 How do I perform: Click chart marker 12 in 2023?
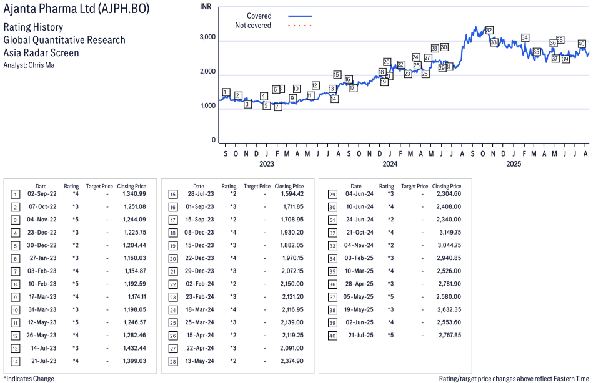pos(315,85)
